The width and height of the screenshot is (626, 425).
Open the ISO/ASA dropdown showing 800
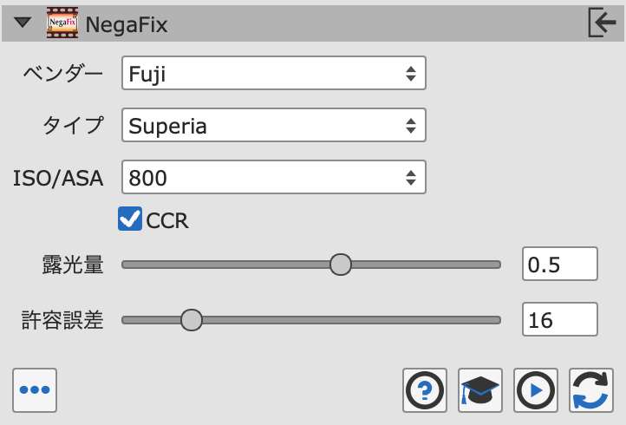tap(273, 179)
